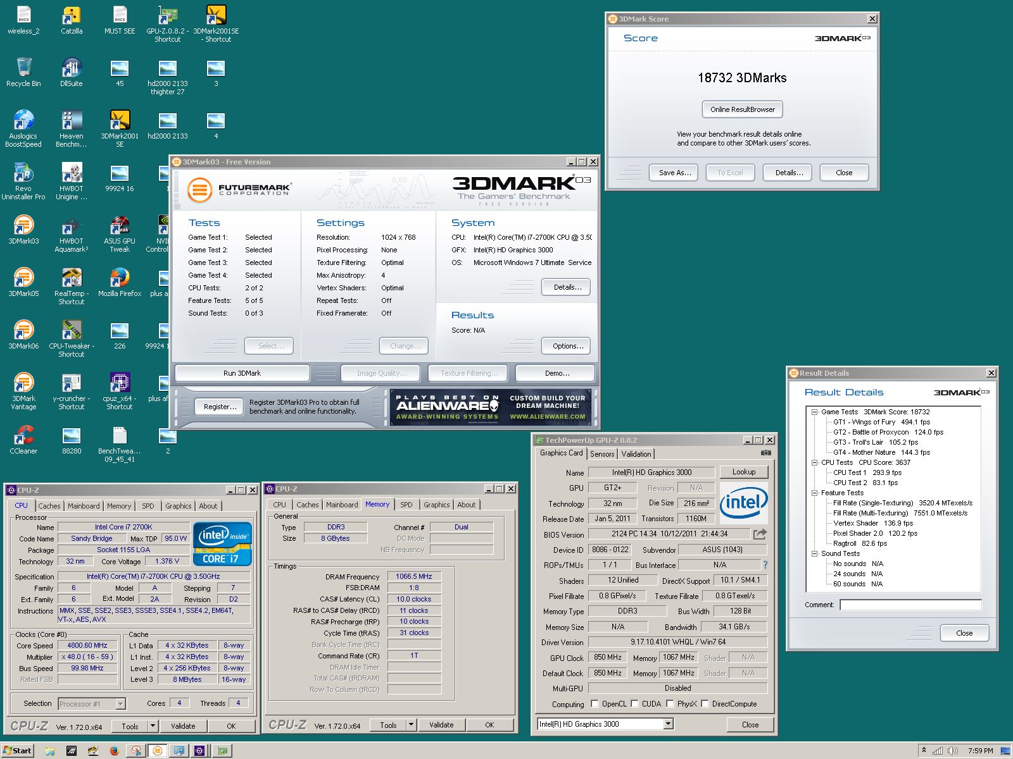
Task: Open the Heaven Benchmark desktop icon
Action: pos(72,129)
